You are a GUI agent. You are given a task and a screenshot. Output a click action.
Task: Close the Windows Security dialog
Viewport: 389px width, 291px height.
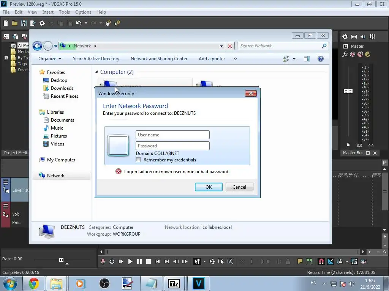(x=251, y=93)
